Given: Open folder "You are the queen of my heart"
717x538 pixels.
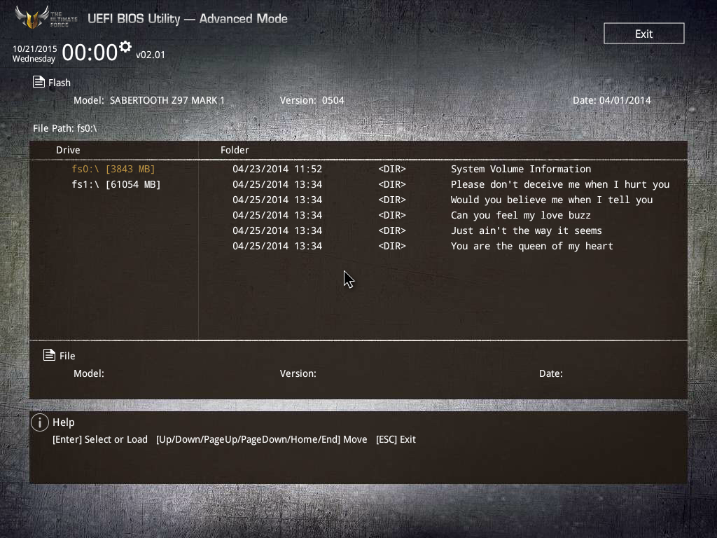Looking at the screenshot, I should (532, 246).
